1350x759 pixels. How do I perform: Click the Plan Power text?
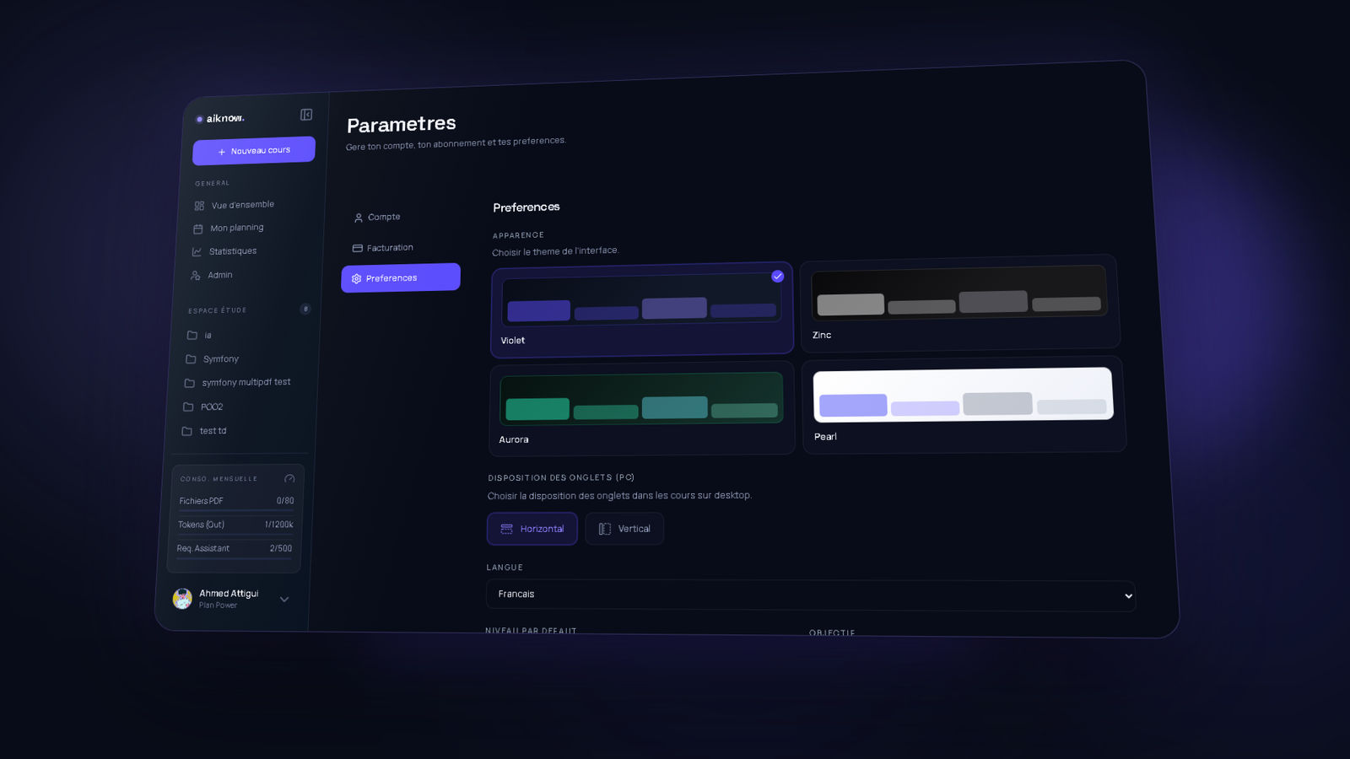point(218,606)
